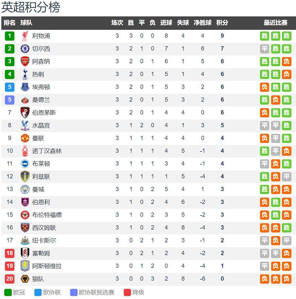Sort table by 积分 column header

[222, 23]
